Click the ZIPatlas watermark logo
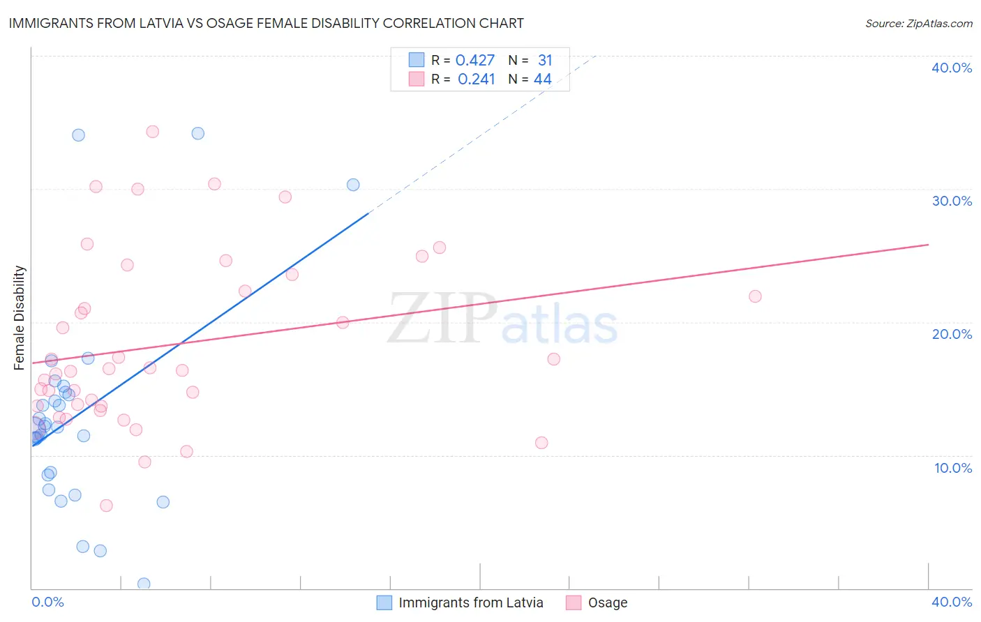This screenshot has height=622, width=981. (502, 319)
